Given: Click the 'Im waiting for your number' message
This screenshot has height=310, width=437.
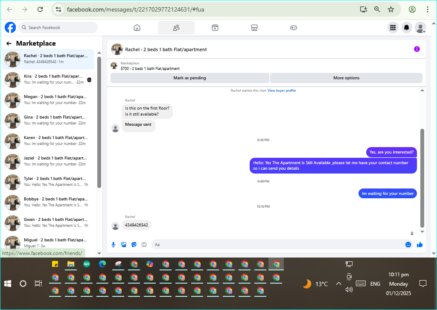Looking at the screenshot, I should pos(387,194).
